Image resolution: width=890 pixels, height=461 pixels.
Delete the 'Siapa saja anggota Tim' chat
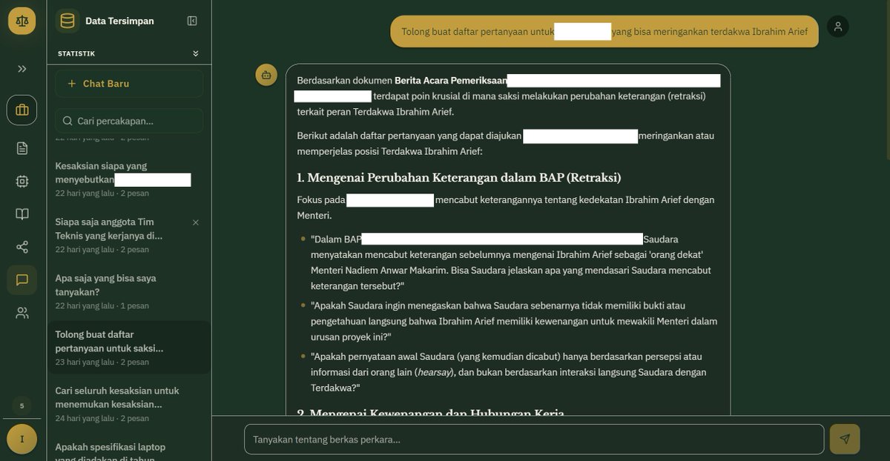[196, 222]
